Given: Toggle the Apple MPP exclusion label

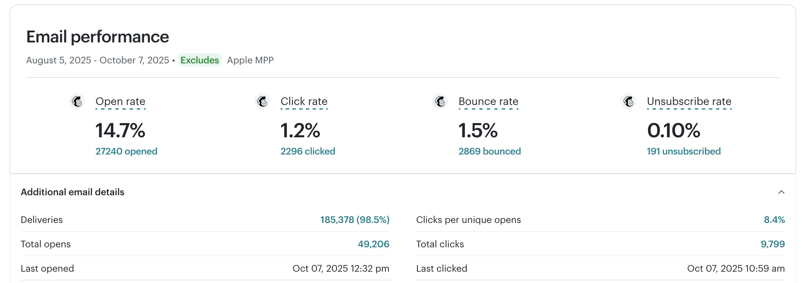Looking at the screenshot, I should [250, 60].
